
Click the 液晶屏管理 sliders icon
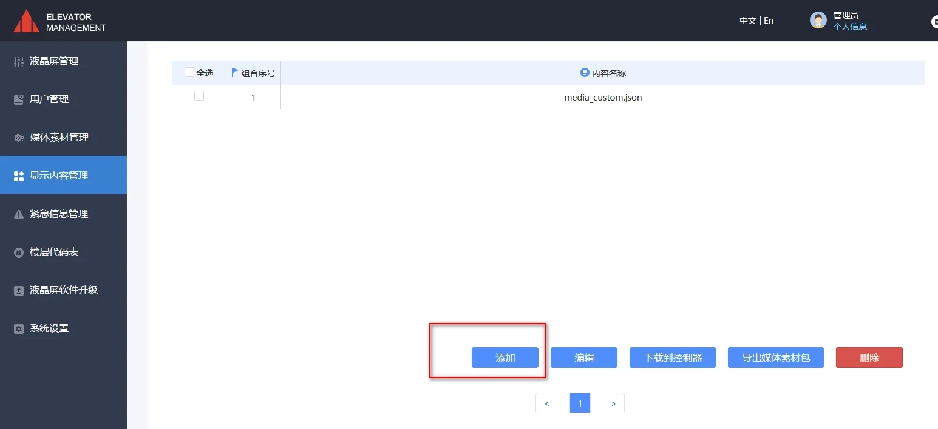point(19,61)
